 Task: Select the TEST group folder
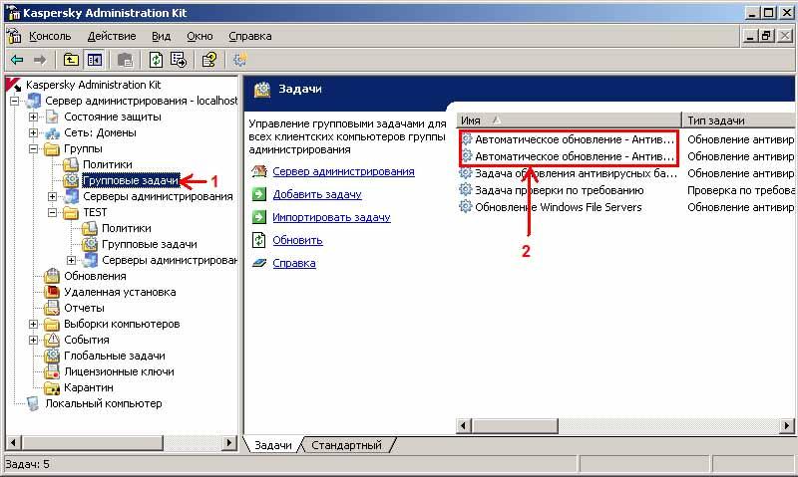click(95, 212)
